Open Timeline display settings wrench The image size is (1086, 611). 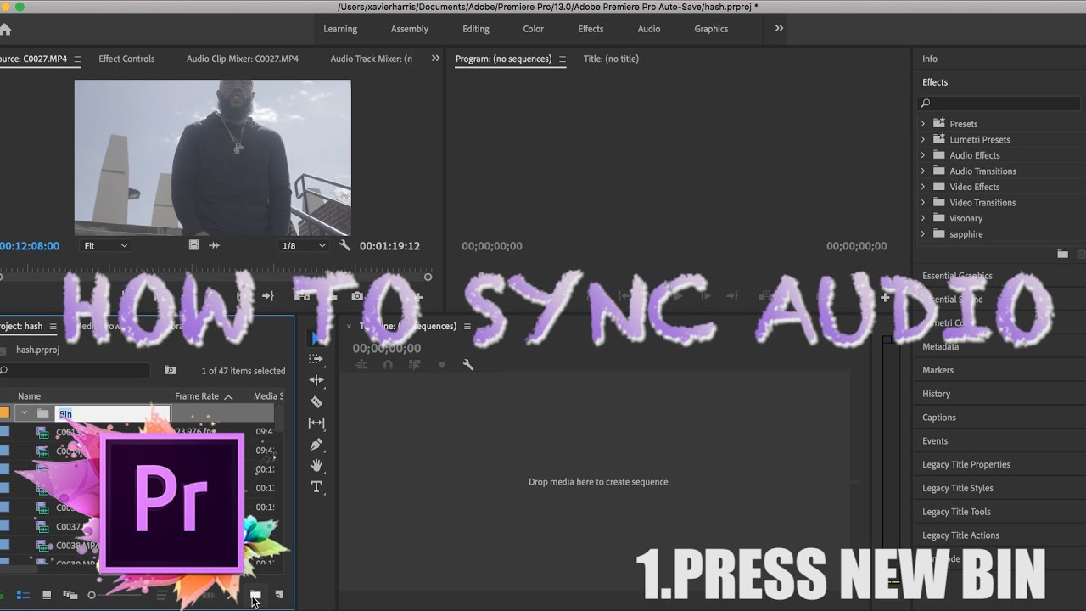[467, 365]
